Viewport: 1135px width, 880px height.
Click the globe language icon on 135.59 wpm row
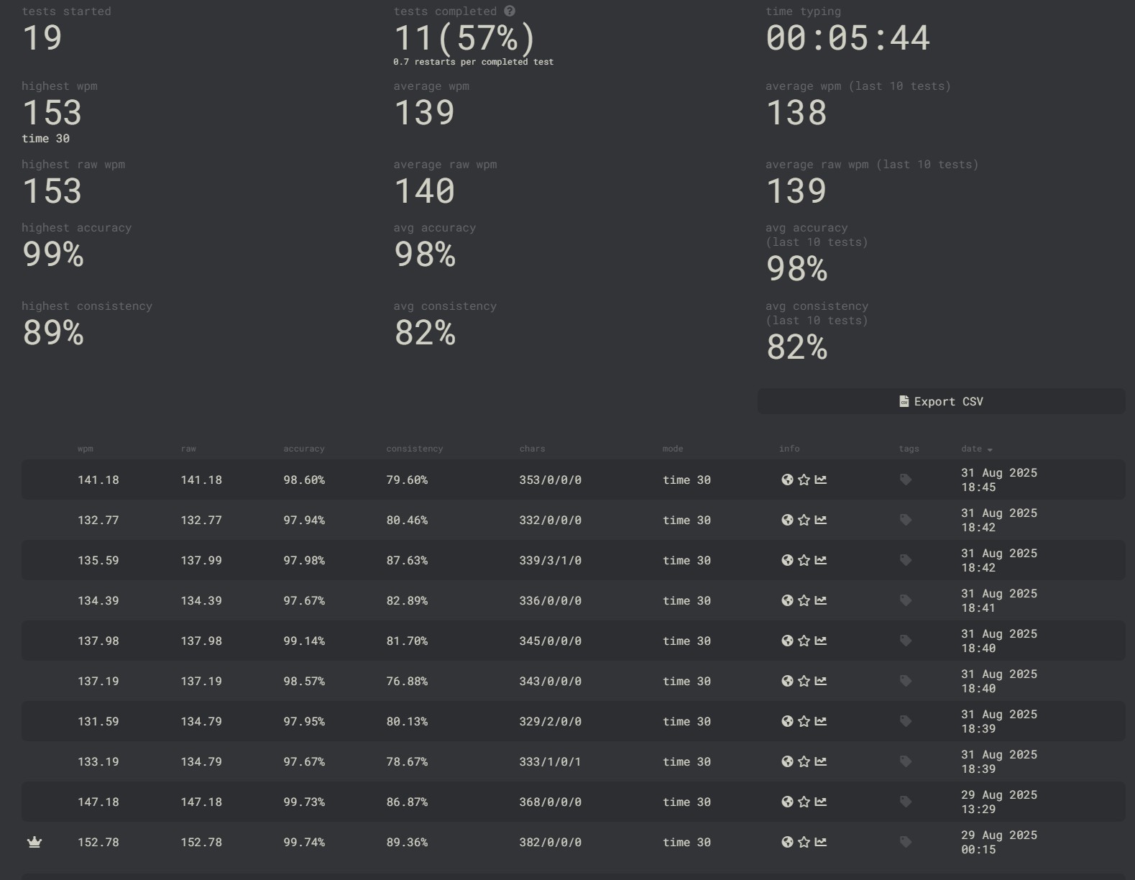(787, 560)
